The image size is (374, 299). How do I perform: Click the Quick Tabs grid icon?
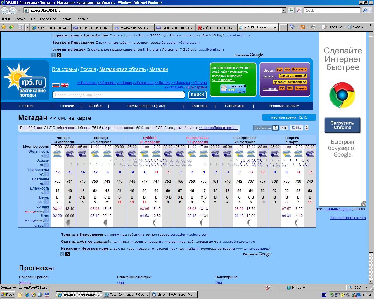(x=21, y=27)
